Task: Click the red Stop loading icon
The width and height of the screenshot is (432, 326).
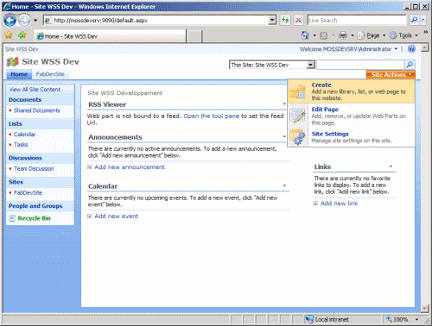Action: pos(299,21)
